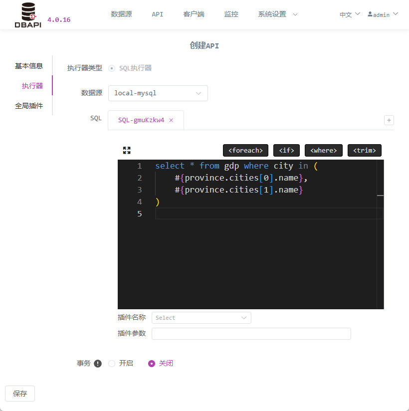Open the API top menu
Screen dimensions: 409x411
pyautogui.click(x=157, y=14)
